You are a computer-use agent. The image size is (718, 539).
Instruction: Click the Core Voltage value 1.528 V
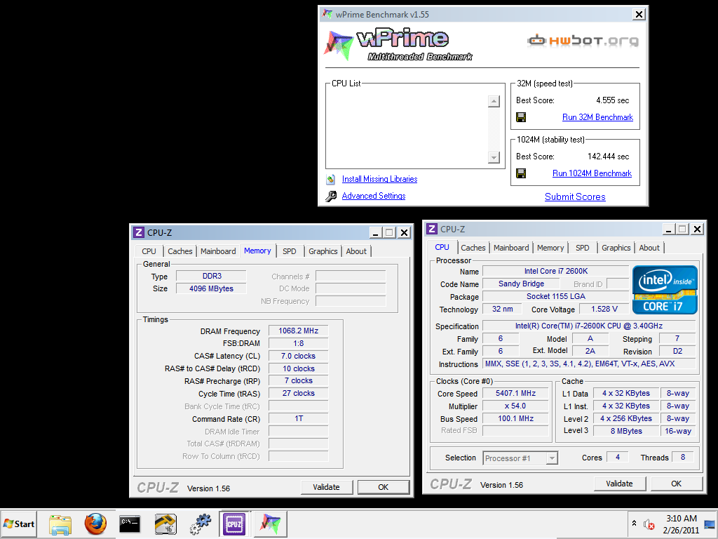click(604, 309)
